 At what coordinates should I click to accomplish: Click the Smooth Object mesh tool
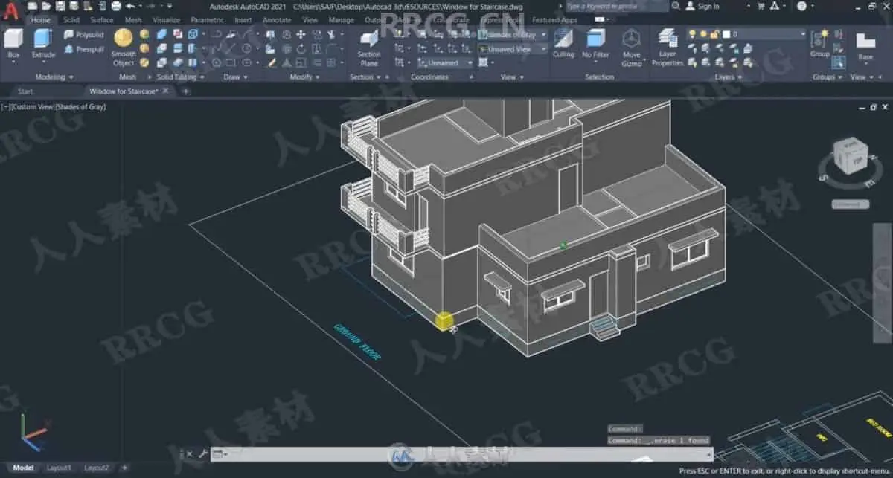(124, 48)
